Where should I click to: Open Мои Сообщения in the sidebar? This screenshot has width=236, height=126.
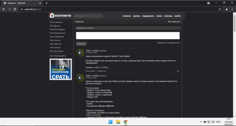coord(57,37)
